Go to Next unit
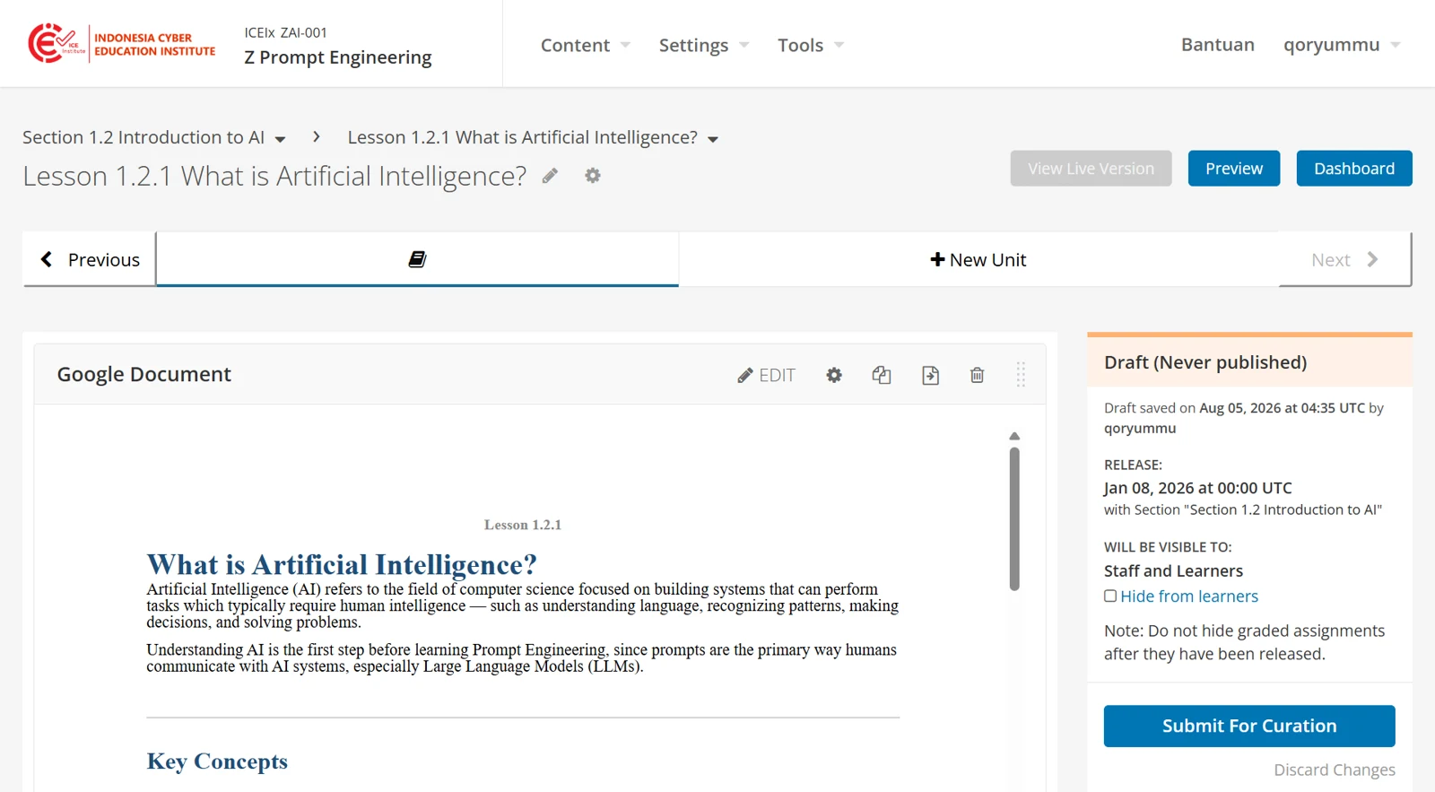The width and height of the screenshot is (1435, 792). [x=1344, y=259]
